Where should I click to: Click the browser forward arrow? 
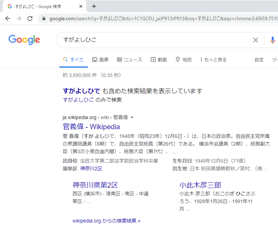[19, 18]
